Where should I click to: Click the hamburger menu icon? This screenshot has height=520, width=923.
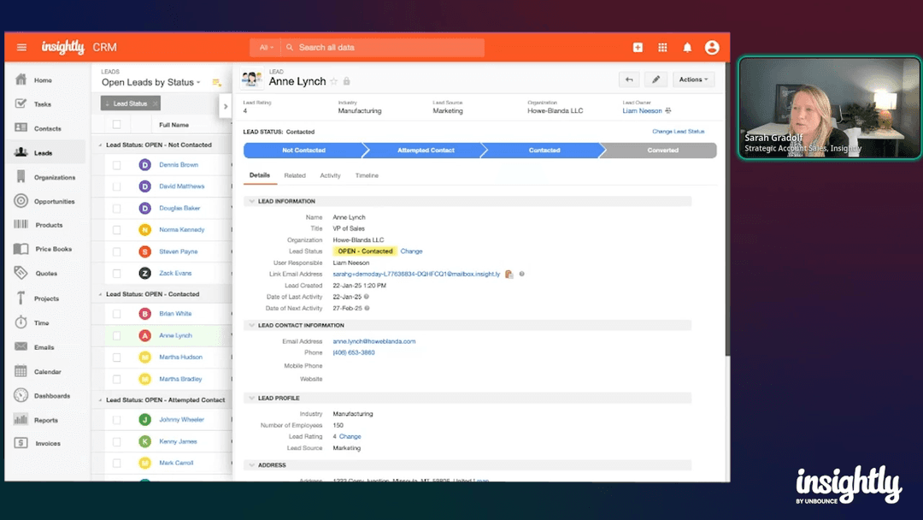coord(21,48)
